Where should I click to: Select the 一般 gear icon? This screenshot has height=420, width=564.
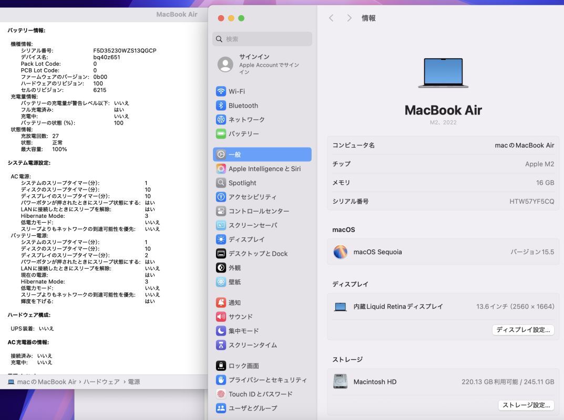pos(221,154)
